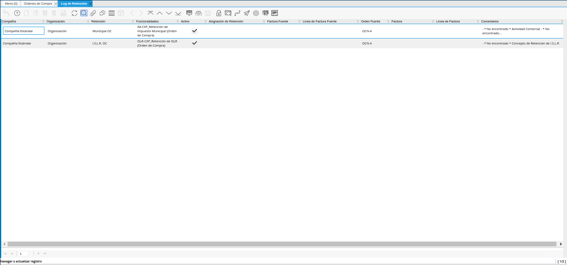567x265 pixels.
Task: Click the Save record diskette icon
Action: pos(63,13)
